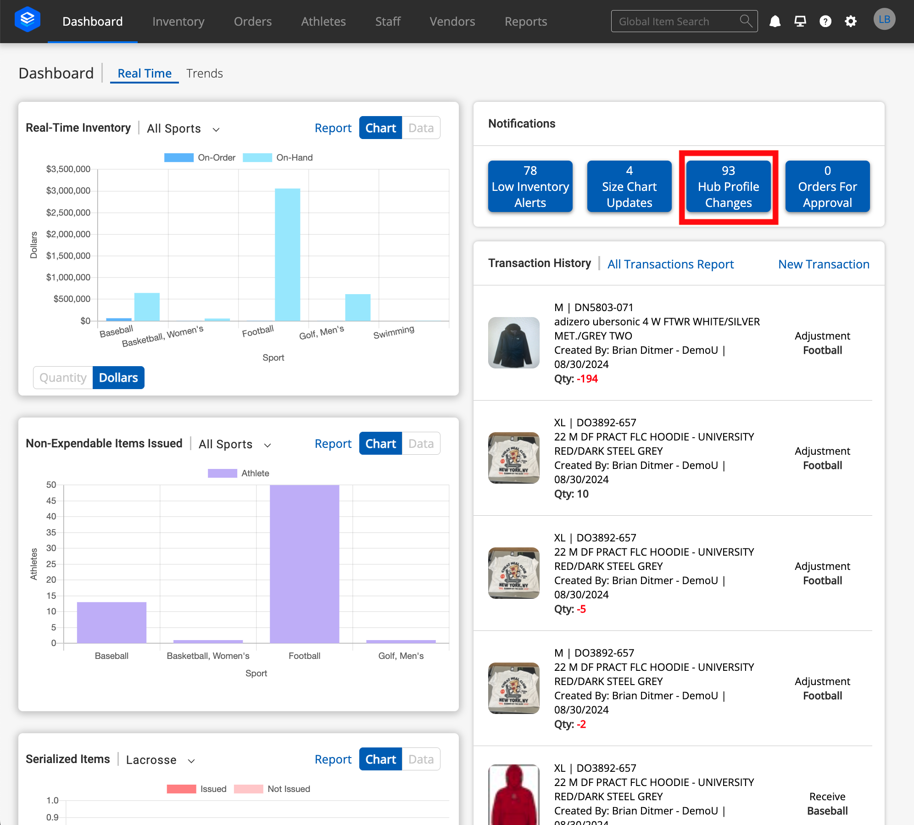Screen dimensions: 914x825
Task: Open the notifications bell icon
Action: point(775,21)
